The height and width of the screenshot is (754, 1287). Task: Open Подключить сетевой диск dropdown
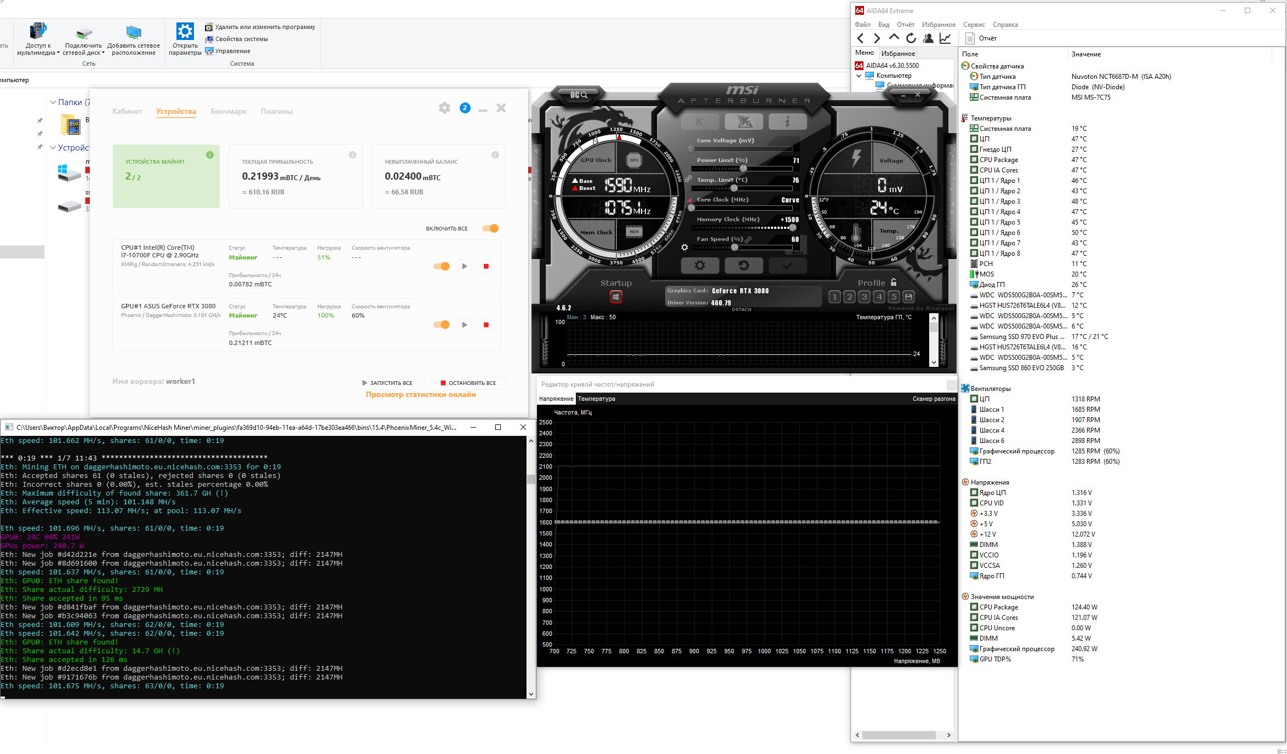[x=83, y=39]
